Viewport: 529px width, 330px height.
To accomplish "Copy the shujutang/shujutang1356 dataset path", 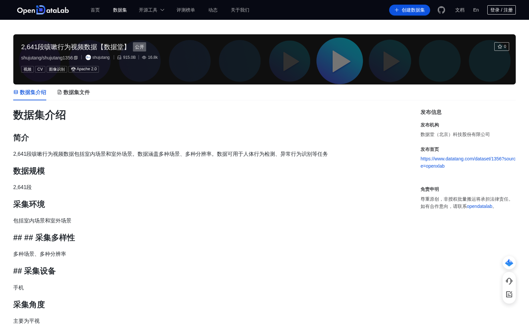I will pos(76,58).
